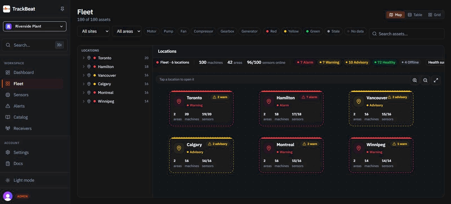Image resolution: width=451 pixels, height=204 pixels.
Task: Select Calgary in the Locations list
Action: 115,84
